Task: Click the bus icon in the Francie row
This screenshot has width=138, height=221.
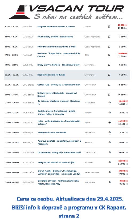Action: point(109,142)
